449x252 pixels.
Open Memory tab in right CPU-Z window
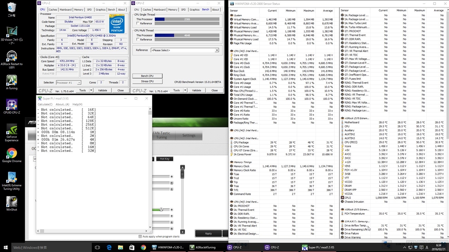[173, 10]
